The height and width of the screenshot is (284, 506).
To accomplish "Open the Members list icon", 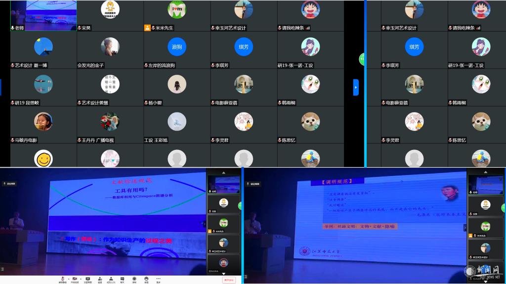I will tap(111, 279).
